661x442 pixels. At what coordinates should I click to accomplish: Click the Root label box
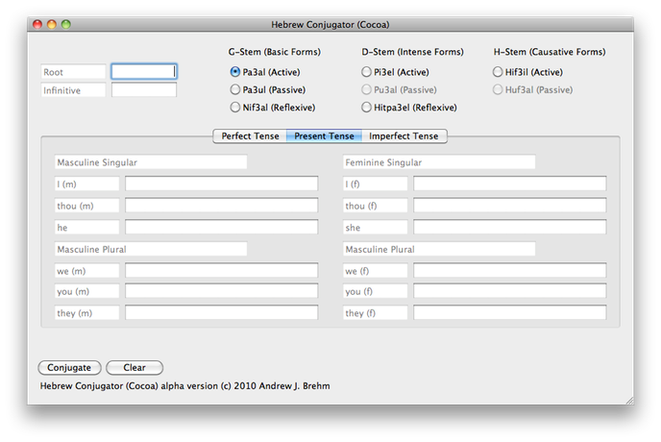coord(73,72)
